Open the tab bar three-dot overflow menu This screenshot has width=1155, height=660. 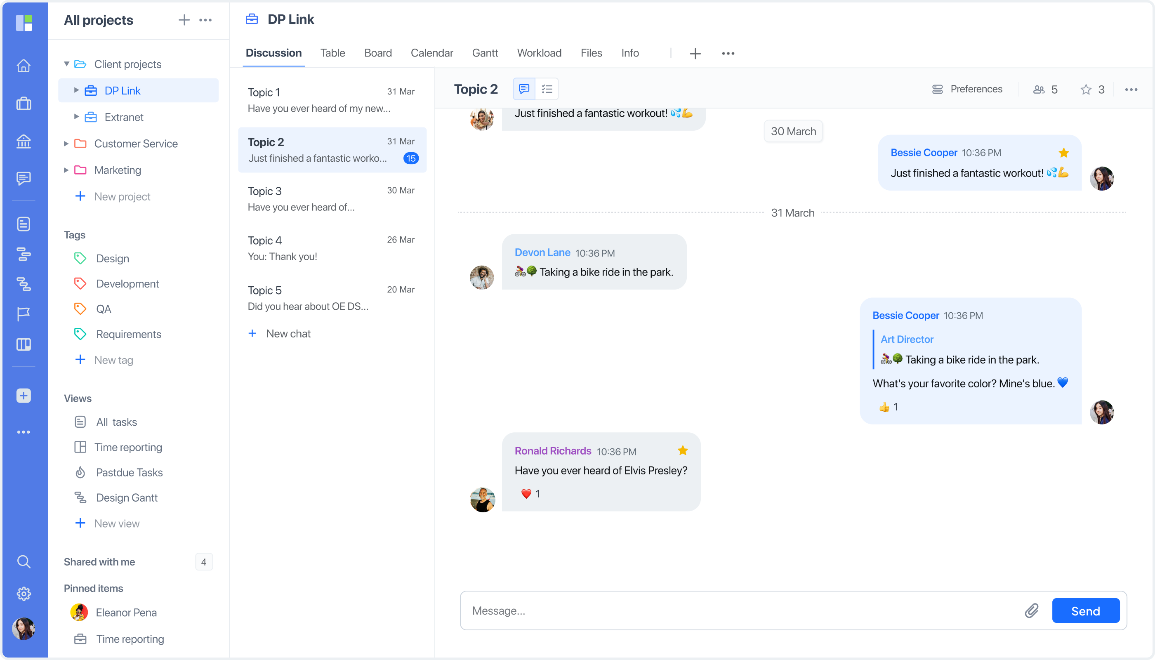coord(728,54)
